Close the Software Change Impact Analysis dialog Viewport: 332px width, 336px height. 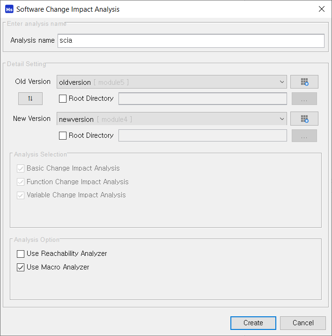click(x=322, y=9)
